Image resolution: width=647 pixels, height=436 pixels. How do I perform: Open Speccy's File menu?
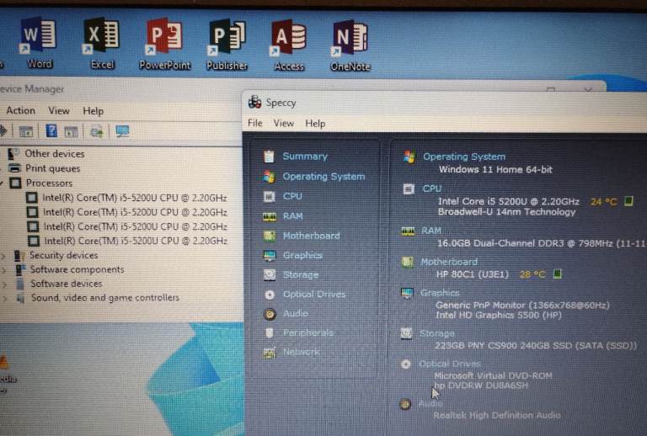pyautogui.click(x=255, y=124)
